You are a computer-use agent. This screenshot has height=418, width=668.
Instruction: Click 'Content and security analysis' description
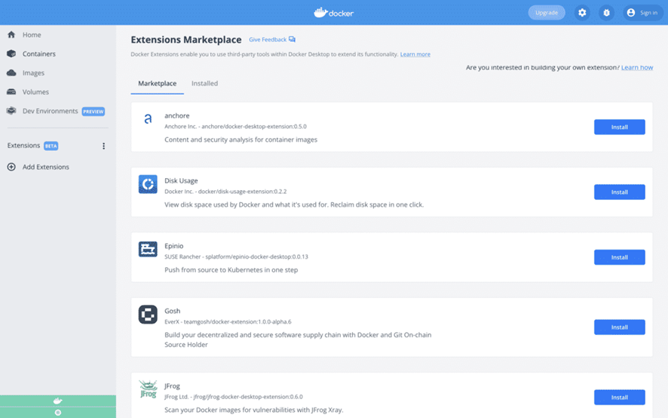coord(241,140)
